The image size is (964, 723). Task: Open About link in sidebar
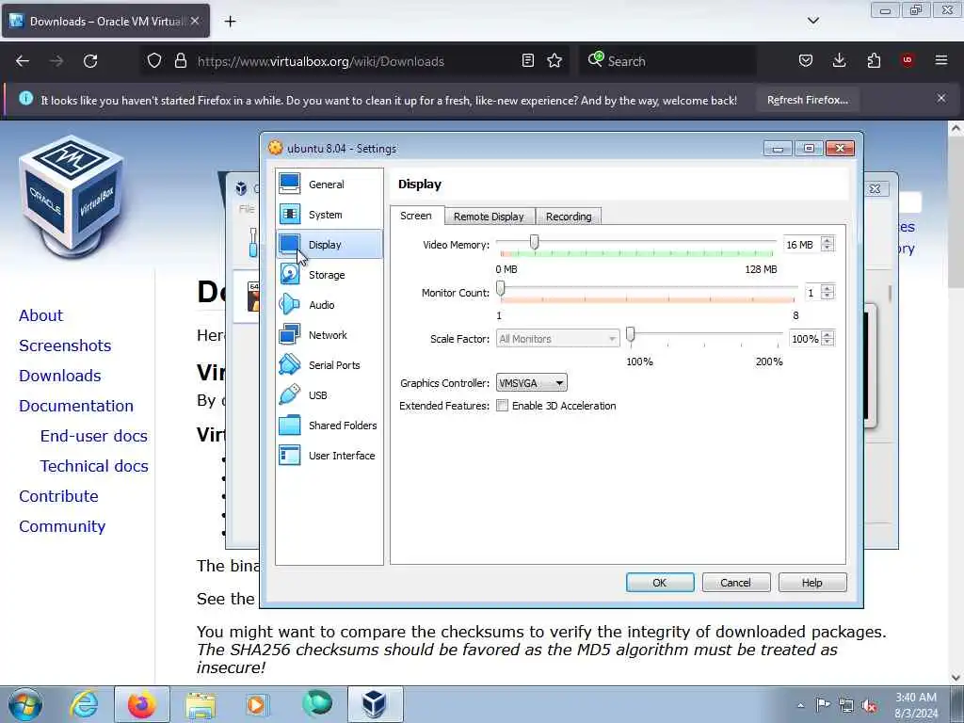pyautogui.click(x=40, y=315)
